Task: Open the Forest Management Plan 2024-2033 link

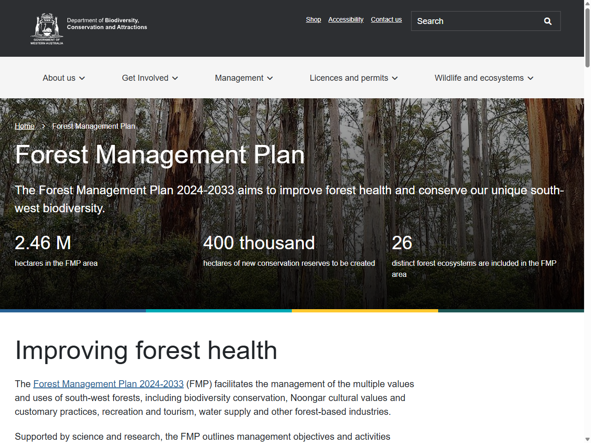Action: tap(108, 384)
